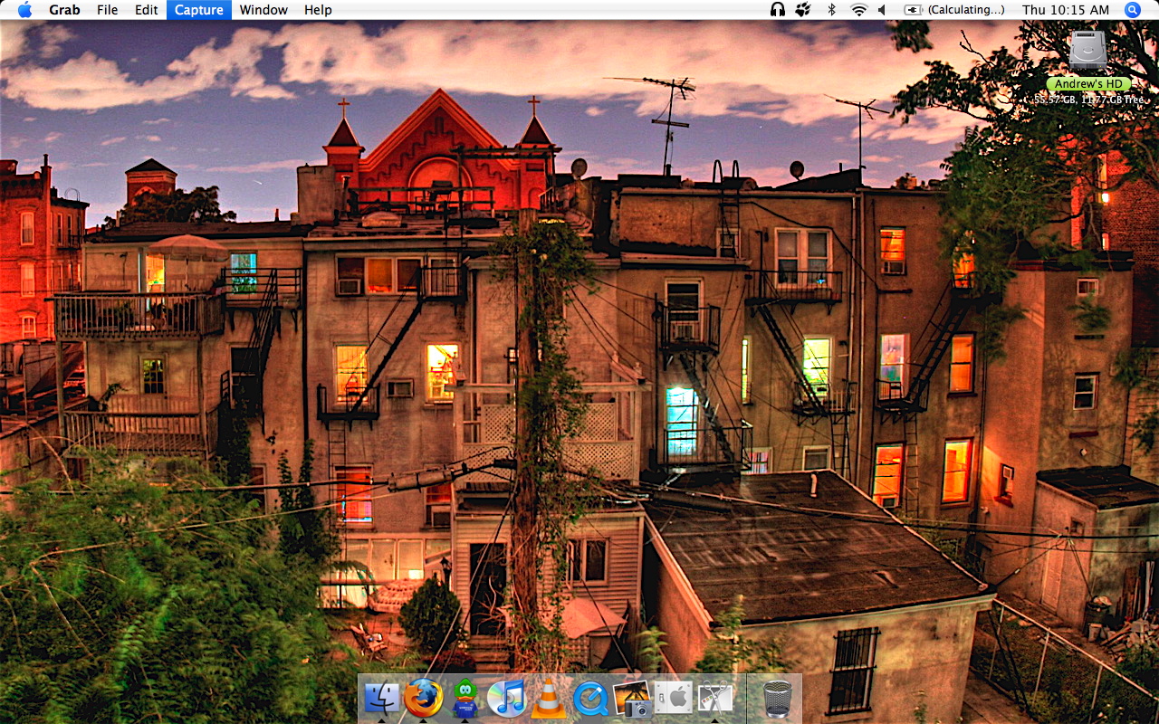Open Spotlight search magnifier
Image resolution: width=1159 pixels, height=724 pixels.
[x=1133, y=10]
